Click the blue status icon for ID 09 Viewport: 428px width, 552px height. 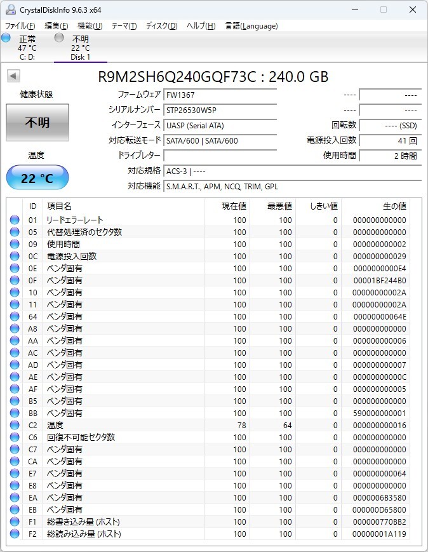tap(15, 244)
